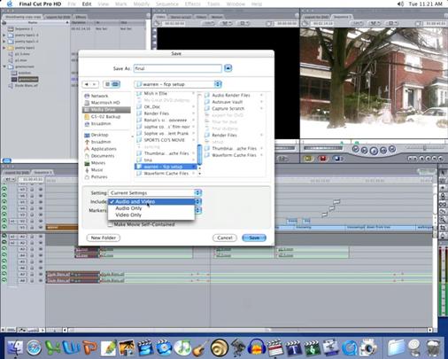The height and width of the screenshot is (359, 448).
Task: Click the blue Save button
Action: (254, 238)
